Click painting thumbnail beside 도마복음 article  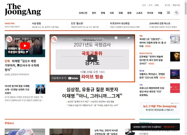pos(175,57)
